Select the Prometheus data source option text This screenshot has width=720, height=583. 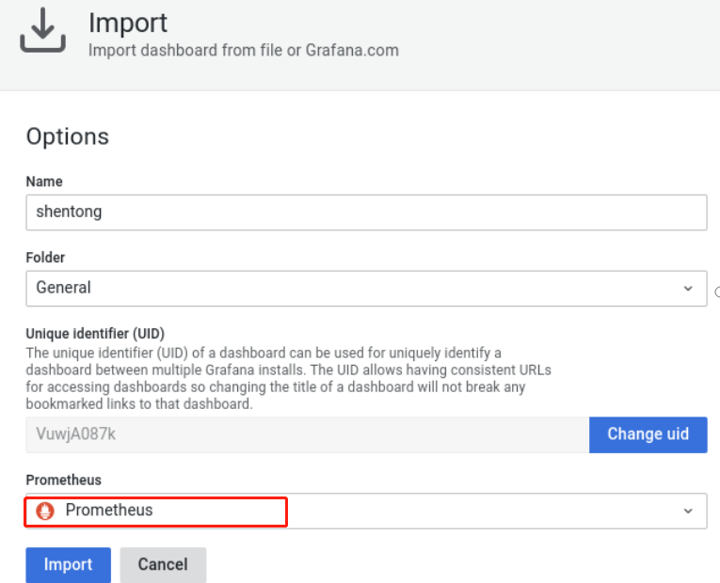109,511
